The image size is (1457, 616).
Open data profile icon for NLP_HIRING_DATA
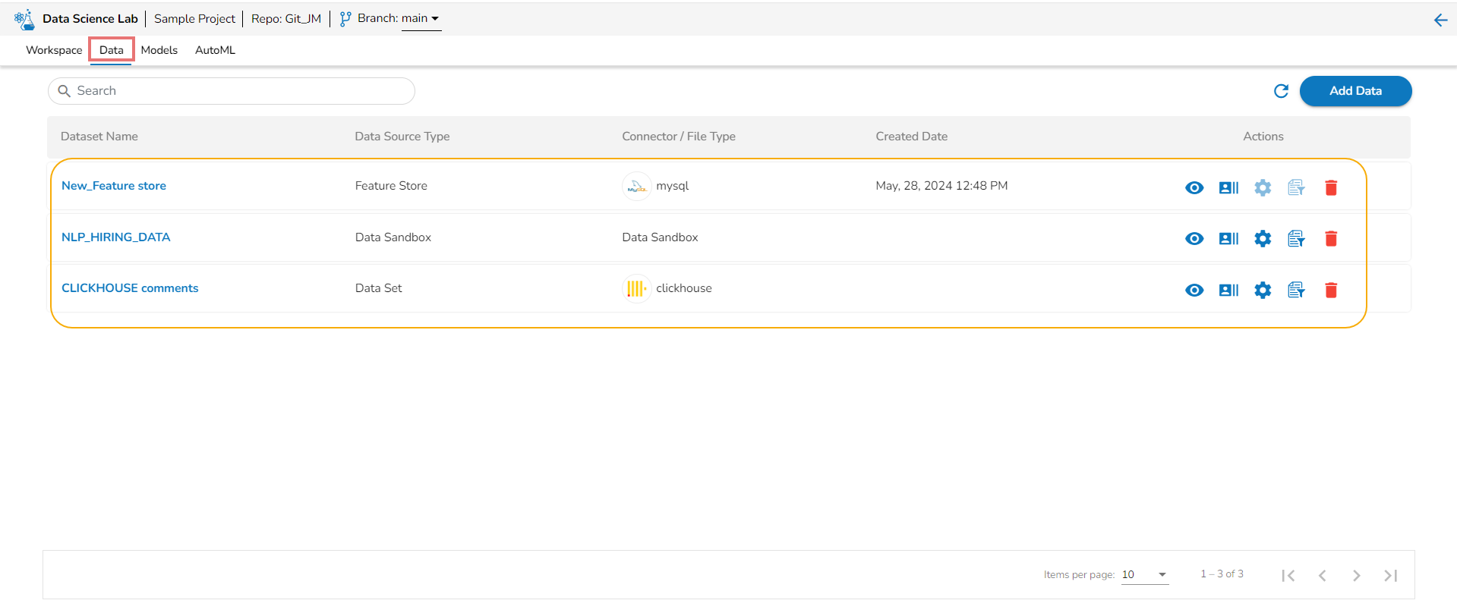point(1228,239)
